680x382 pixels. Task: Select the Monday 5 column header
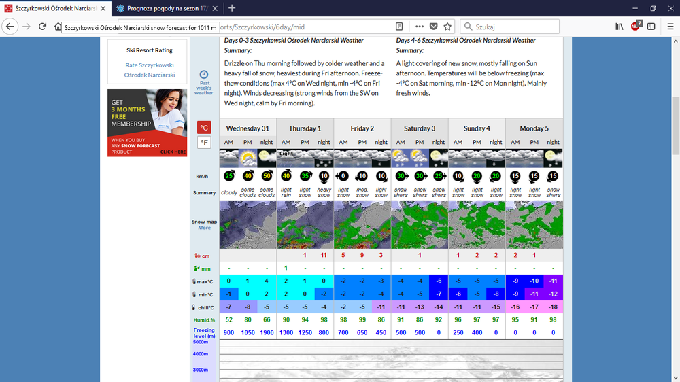coord(534,128)
